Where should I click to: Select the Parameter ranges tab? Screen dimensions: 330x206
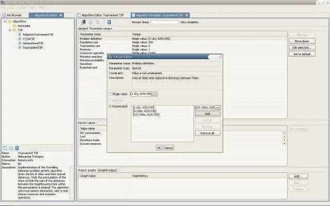101,28
